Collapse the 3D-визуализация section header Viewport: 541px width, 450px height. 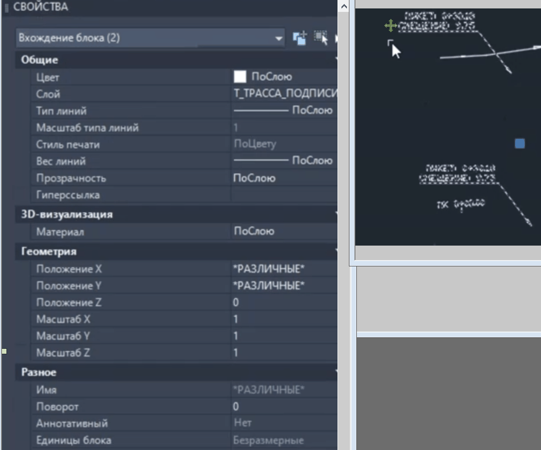(67, 215)
